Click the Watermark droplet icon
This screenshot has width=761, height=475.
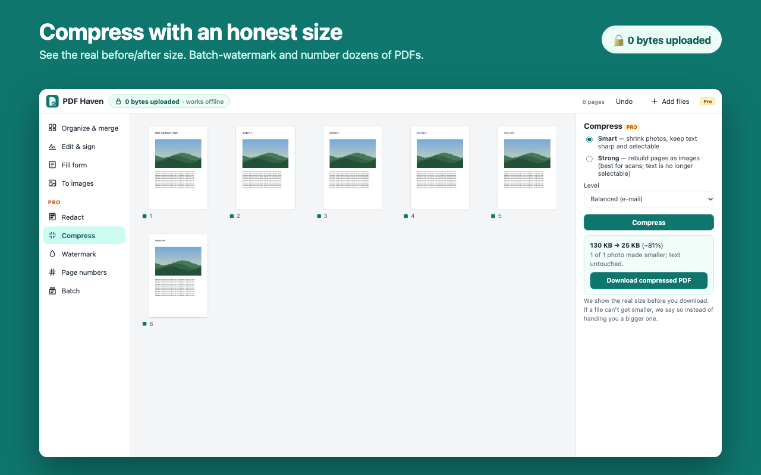(52, 254)
